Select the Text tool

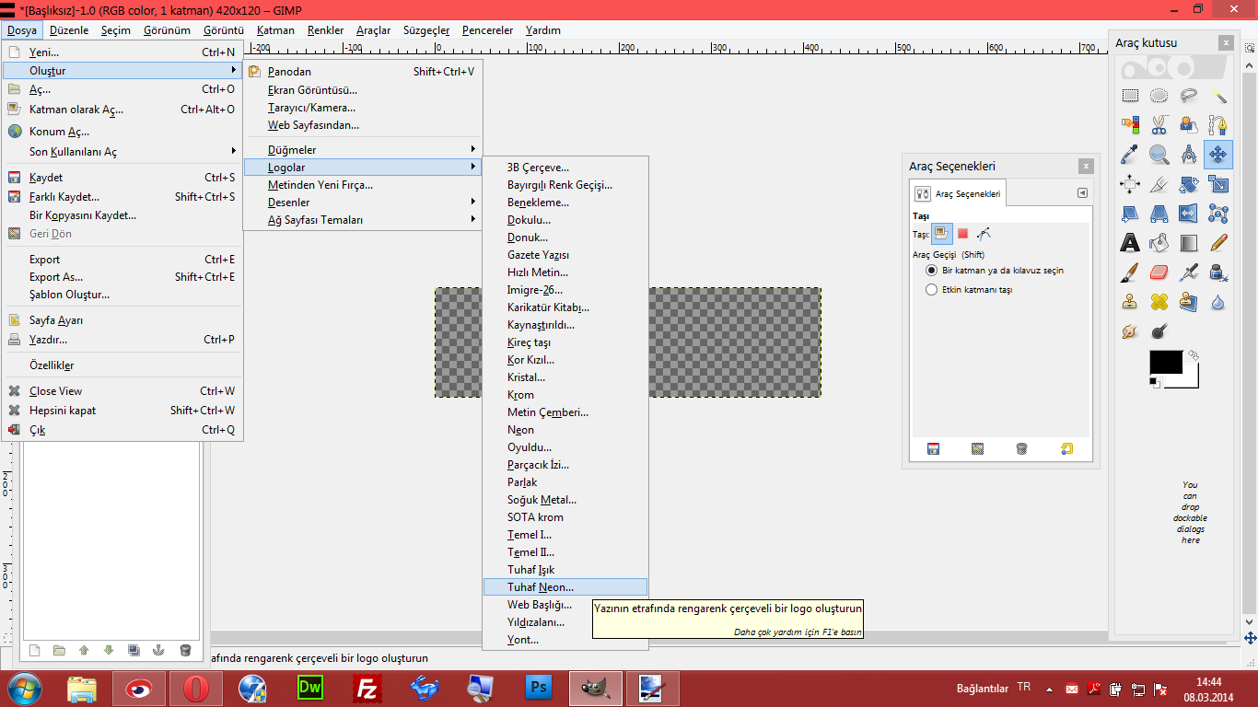pos(1130,243)
